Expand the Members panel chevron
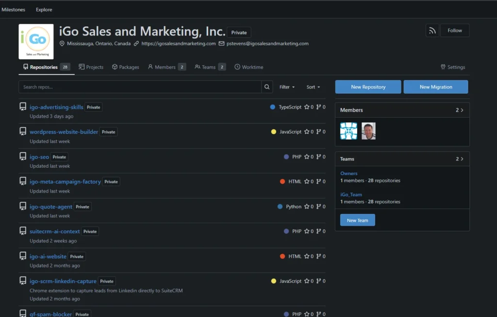This screenshot has width=497, height=317. coord(462,110)
